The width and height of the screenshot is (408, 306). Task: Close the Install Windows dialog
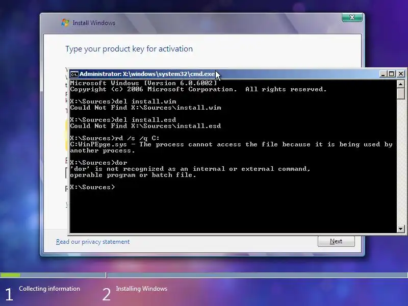click(352, 17)
